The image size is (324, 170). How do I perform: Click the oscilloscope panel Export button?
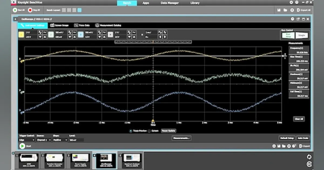pyautogui.click(x=305, y=146)
